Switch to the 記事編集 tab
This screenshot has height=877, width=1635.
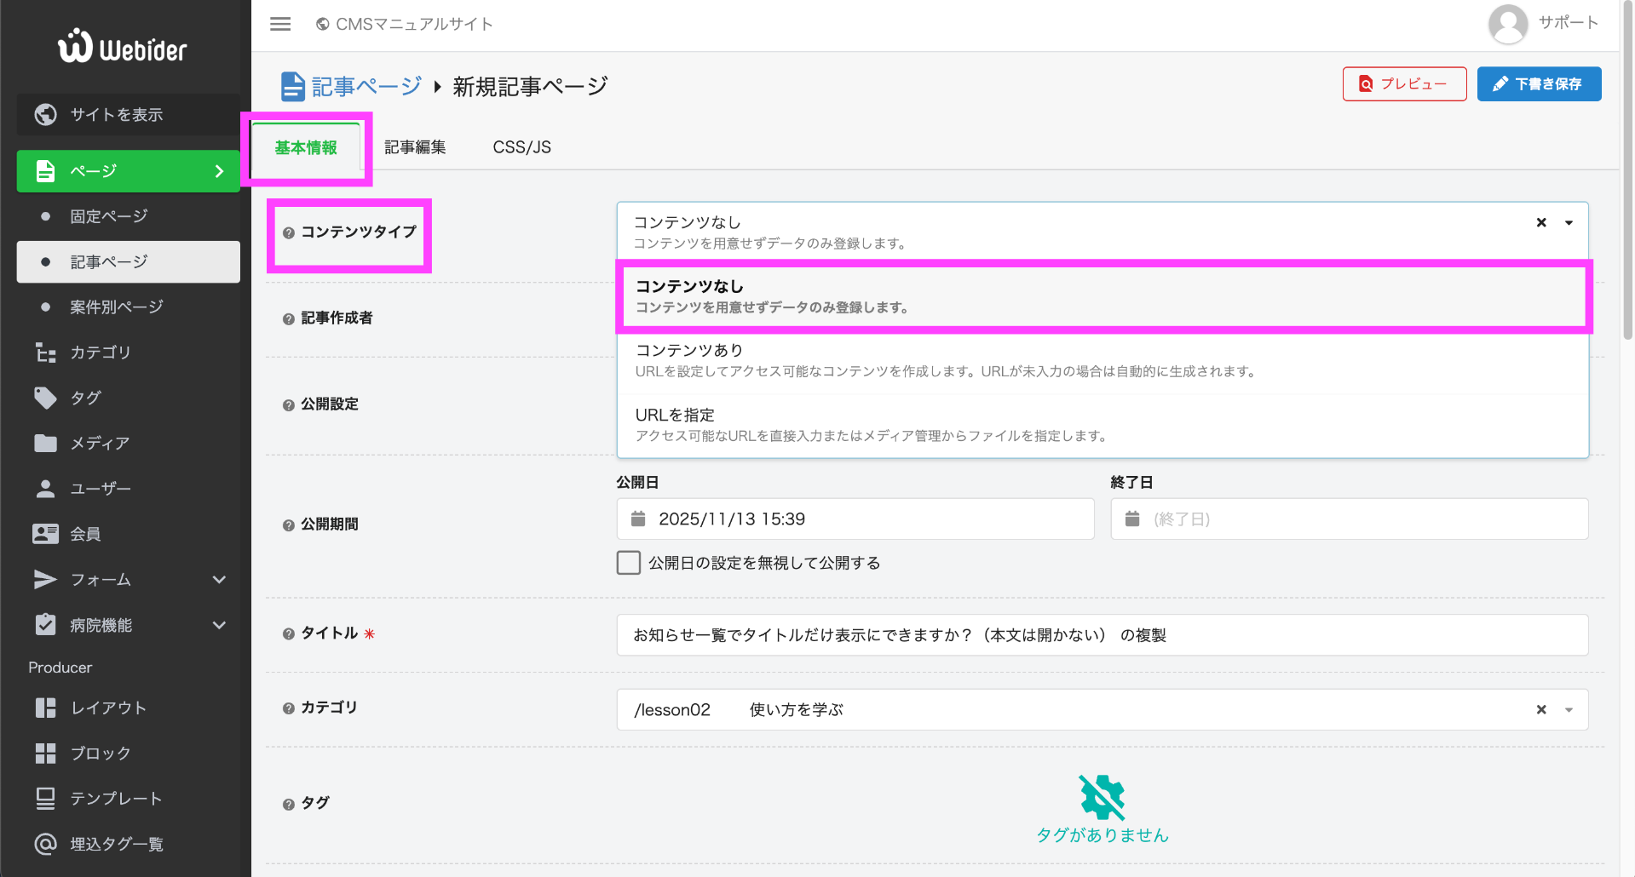click(x=415, y=147)
